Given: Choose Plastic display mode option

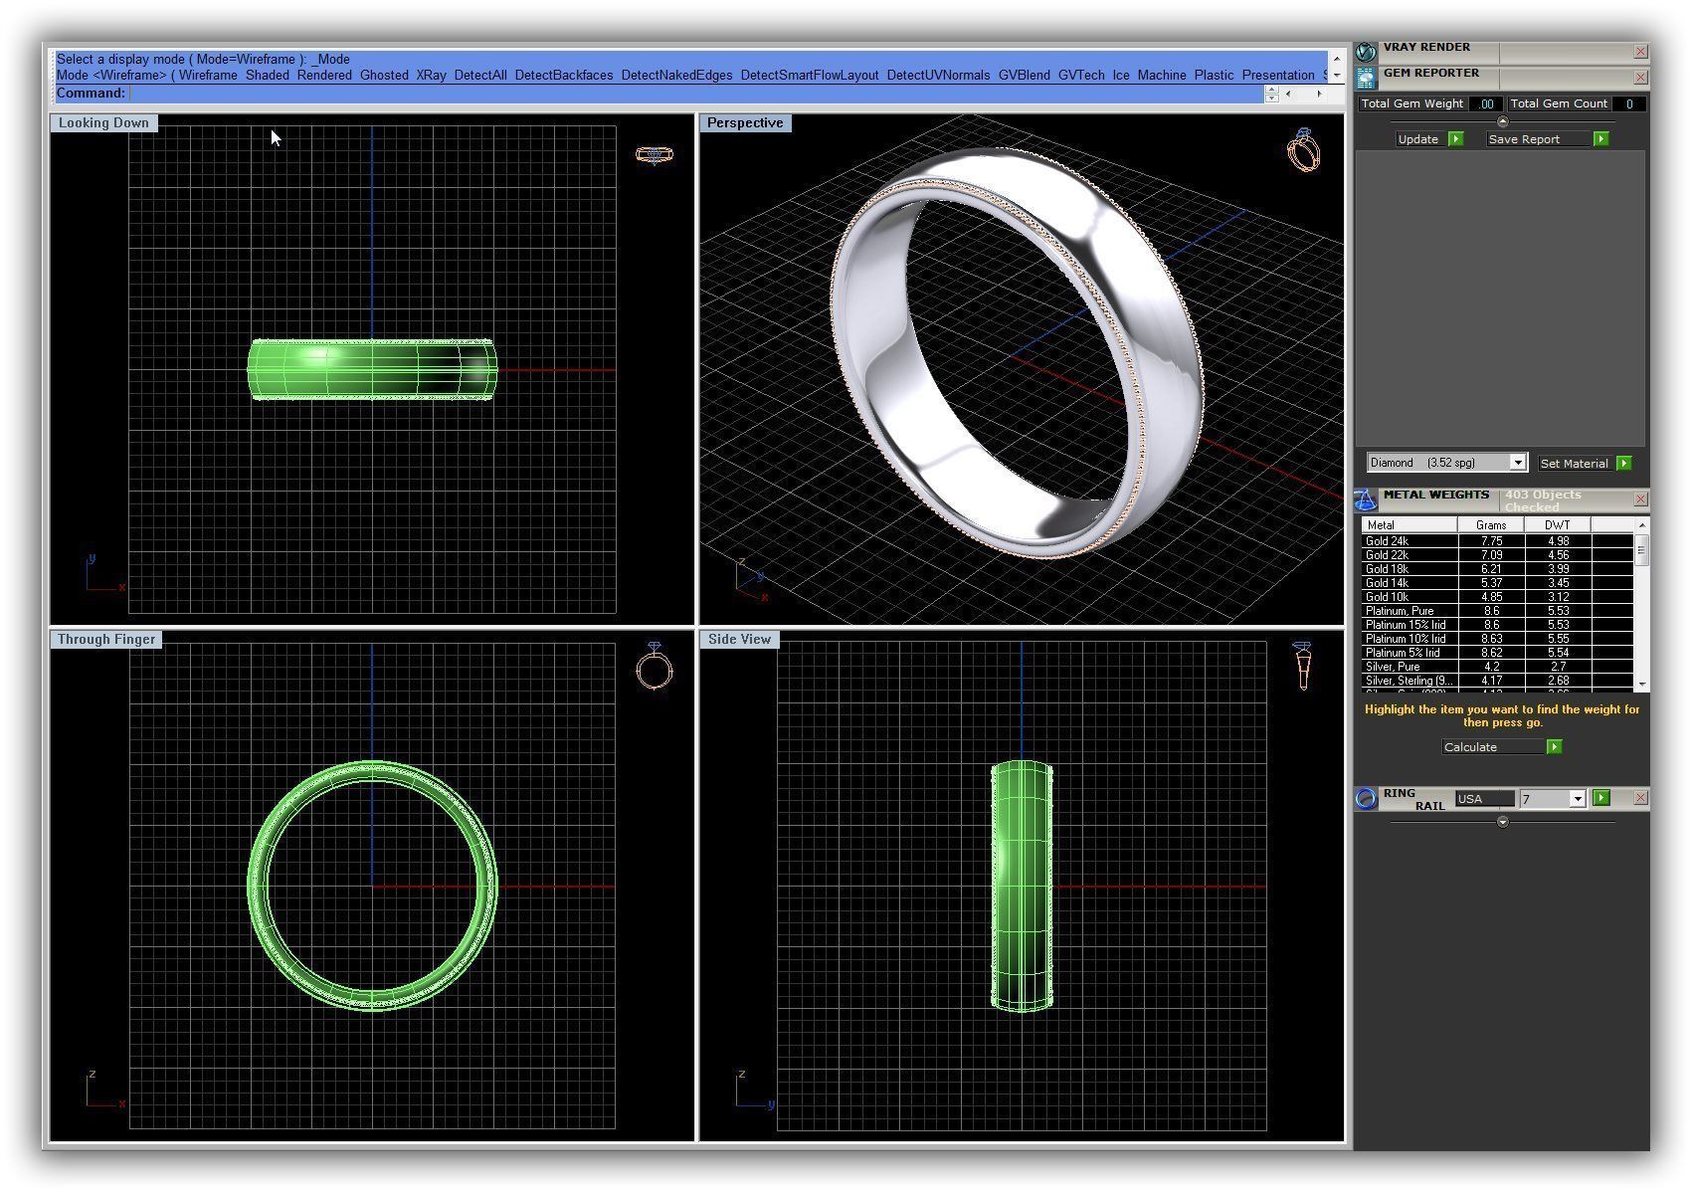Looking at the screenshot, I should coord(1214,75).
